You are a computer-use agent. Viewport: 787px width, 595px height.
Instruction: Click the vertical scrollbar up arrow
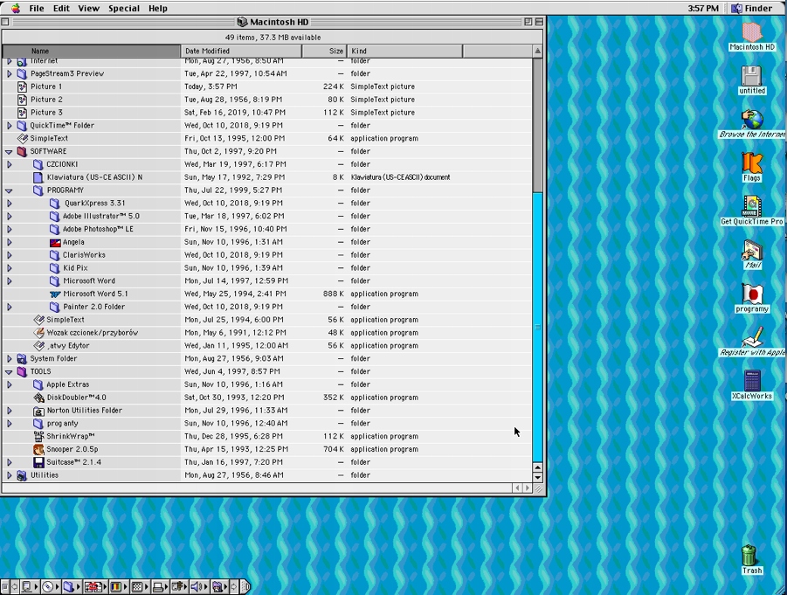click(537, 467)
